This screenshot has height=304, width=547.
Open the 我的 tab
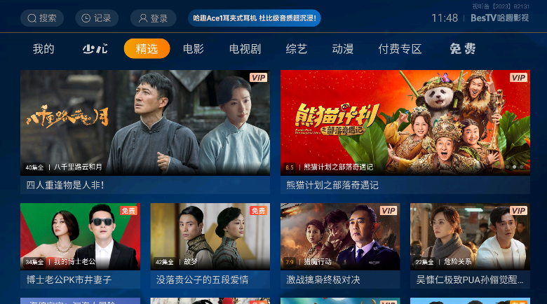click(x=43, y=49)
